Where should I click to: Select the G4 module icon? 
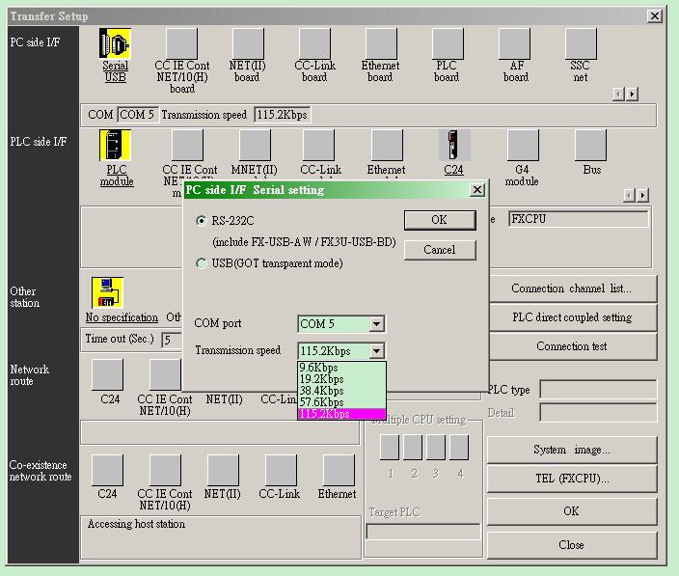pos(522,146)
